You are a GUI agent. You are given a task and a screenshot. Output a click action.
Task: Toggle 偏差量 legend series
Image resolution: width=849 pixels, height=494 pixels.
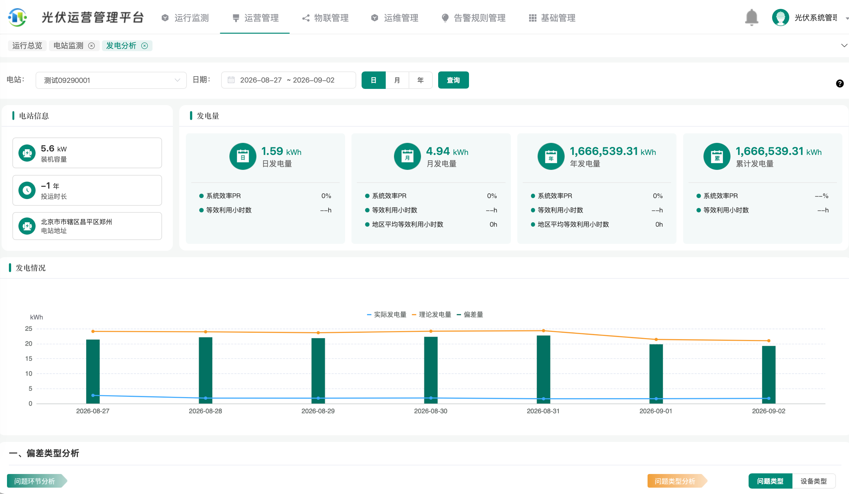(x=470, y=315)
